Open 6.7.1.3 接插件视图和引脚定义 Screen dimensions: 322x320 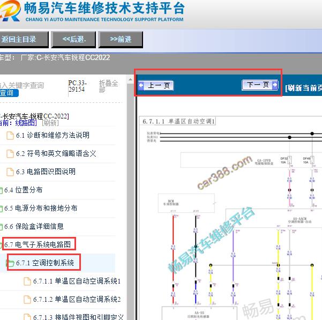[78, 317]
